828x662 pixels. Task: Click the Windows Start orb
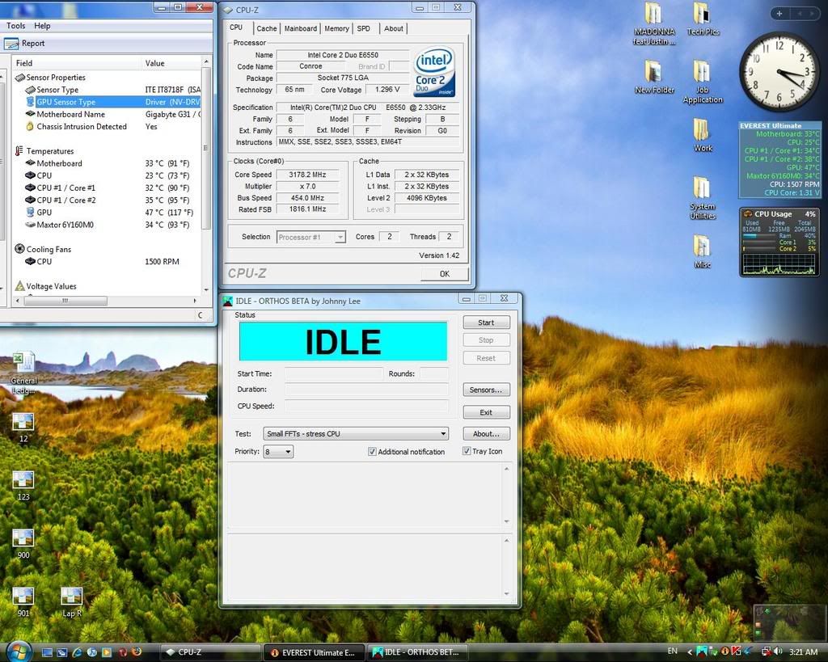pyautogui.click(x=18, y=651)
